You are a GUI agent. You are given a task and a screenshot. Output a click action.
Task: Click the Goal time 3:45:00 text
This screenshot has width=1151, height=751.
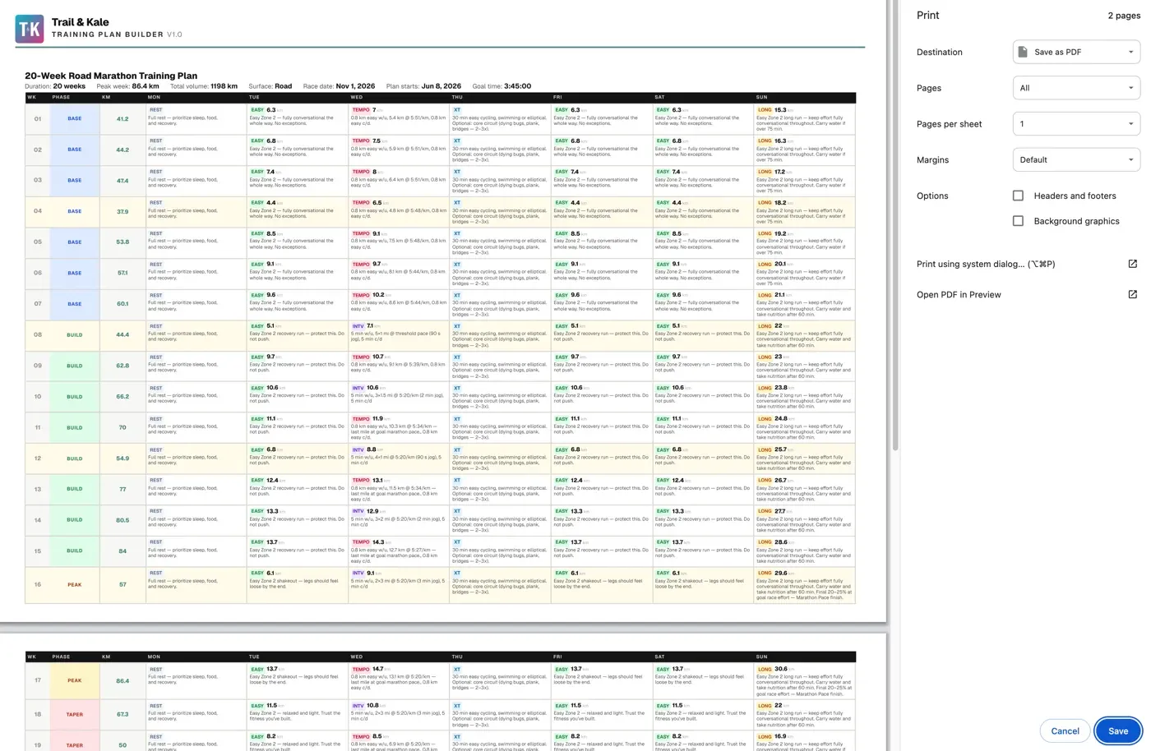pos(500,86)
